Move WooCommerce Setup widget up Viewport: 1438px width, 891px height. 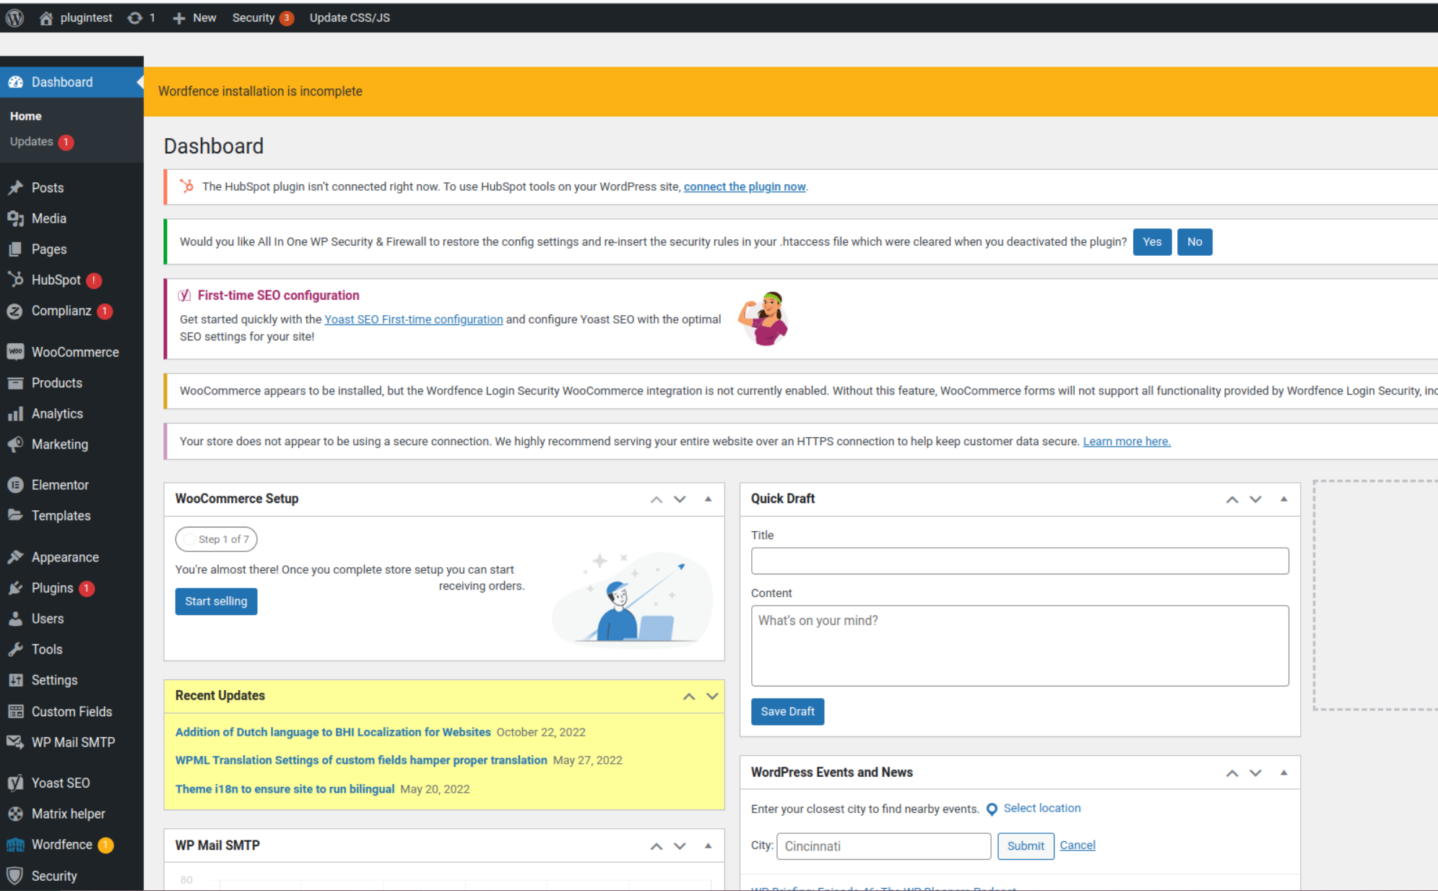click(657, 499)
